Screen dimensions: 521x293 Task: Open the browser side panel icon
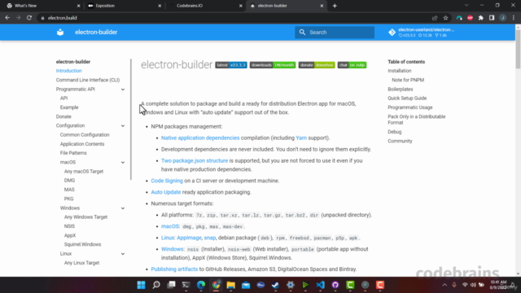point(492,18)
